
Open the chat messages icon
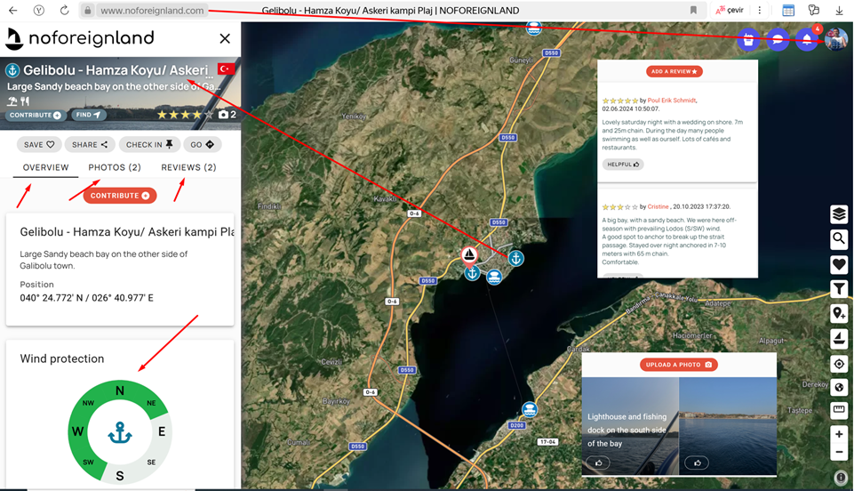(778, 39)
